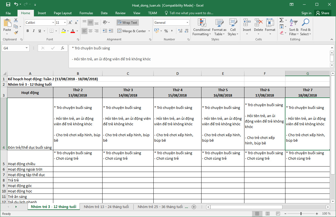Click the Format Painter brush icon
The width and height of the screenshot is (336, 217).
[x=16, y=32]
